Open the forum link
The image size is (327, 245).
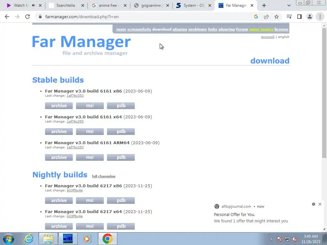(x=242, y=29)
